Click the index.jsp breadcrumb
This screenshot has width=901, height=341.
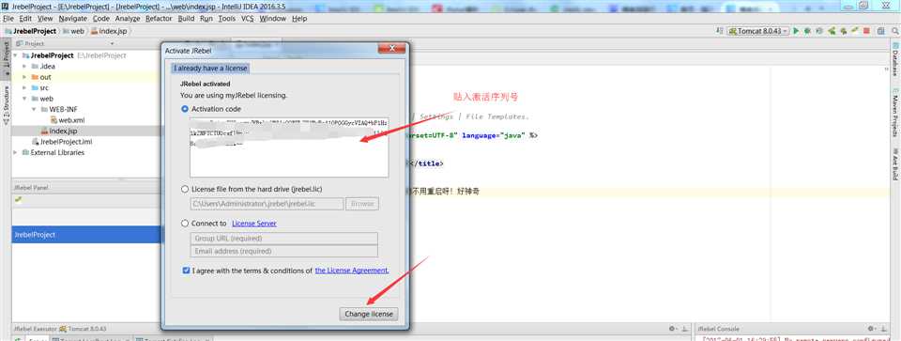(x=109, y=31)
